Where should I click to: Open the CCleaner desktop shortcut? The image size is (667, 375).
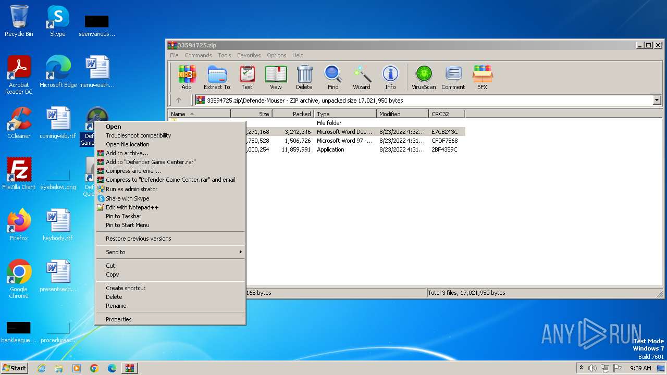click(x=19, y=123)
